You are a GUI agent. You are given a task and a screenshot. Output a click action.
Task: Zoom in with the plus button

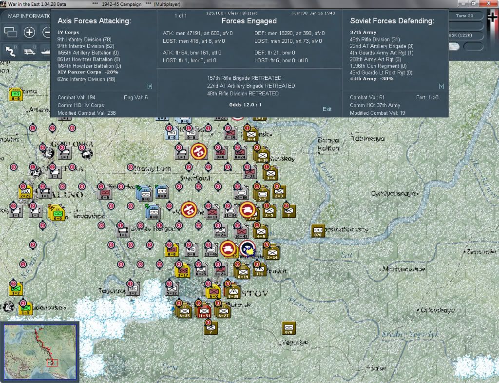click(x=29, y=32)
